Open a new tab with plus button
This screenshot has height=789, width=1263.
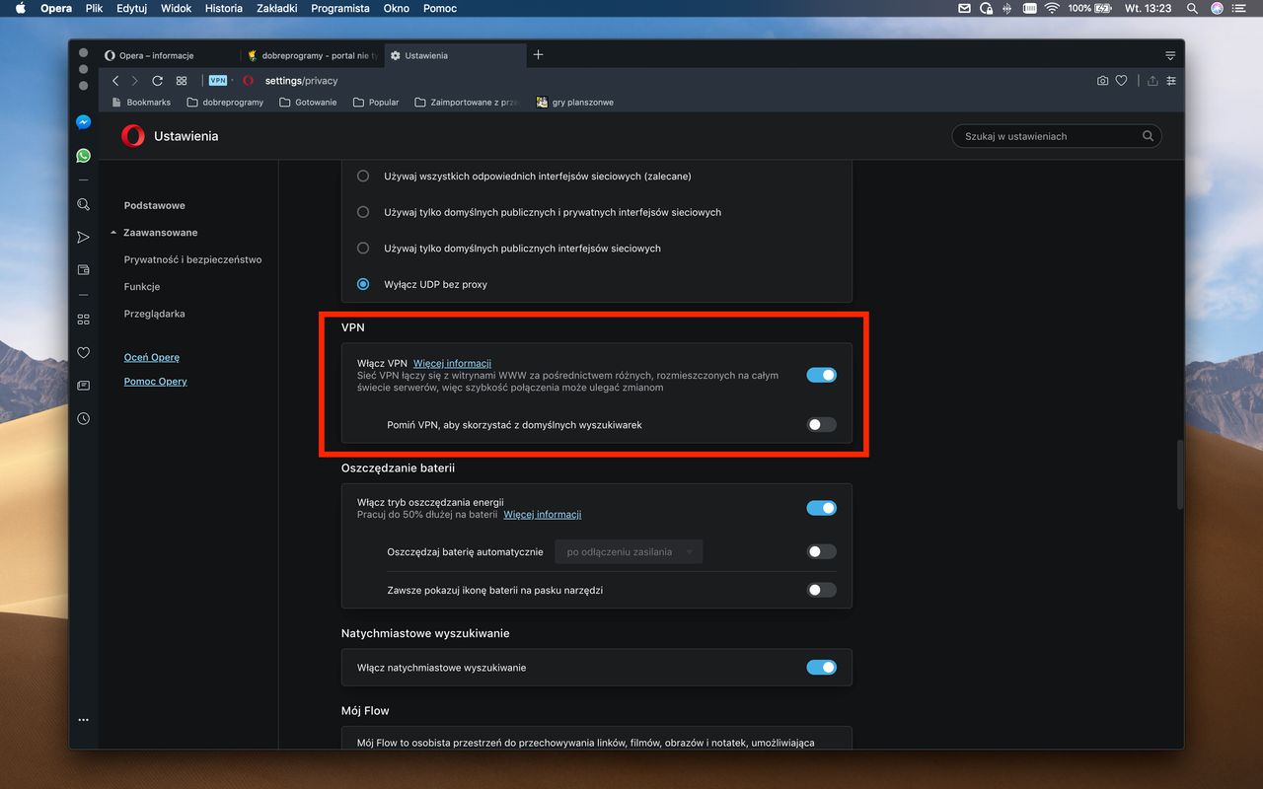pos(538,55)
